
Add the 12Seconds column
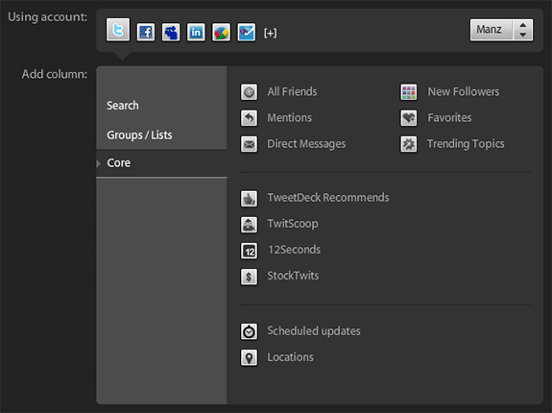coord(295,250)
